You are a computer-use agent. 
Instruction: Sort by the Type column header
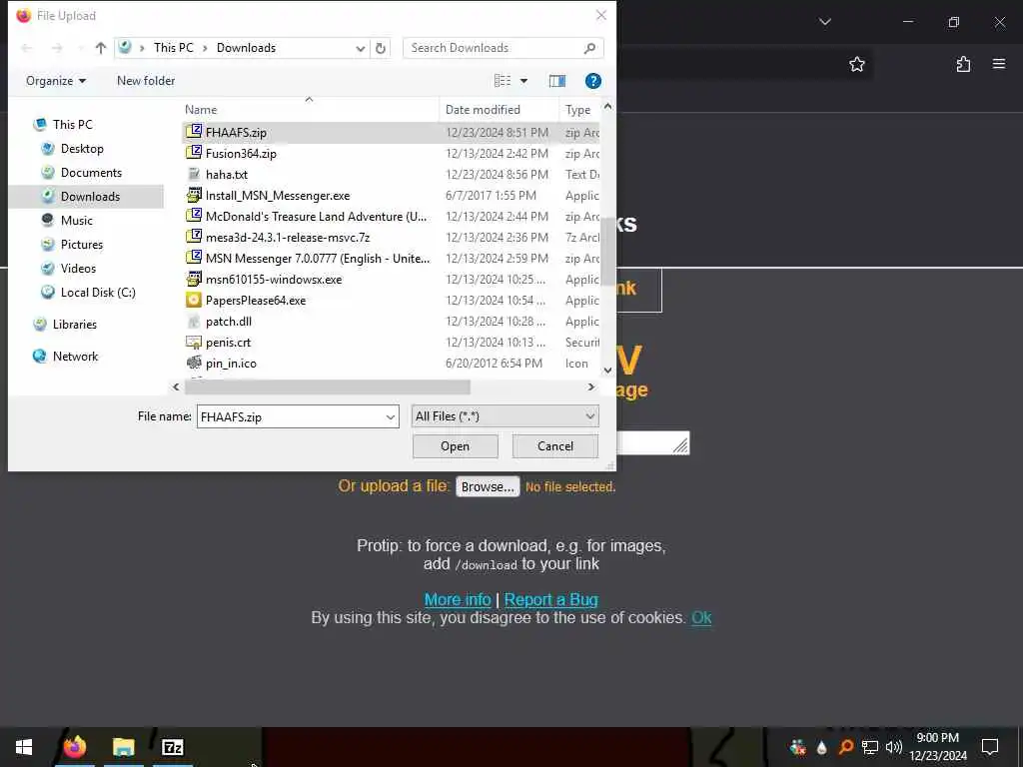point(579,110)
